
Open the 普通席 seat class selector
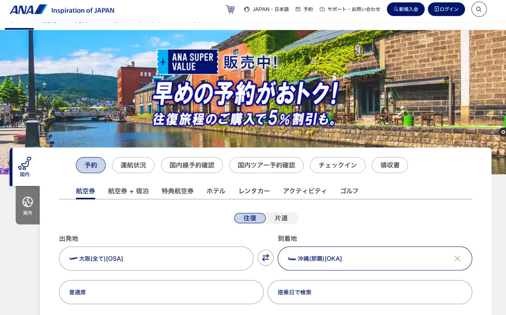(161, 292)
